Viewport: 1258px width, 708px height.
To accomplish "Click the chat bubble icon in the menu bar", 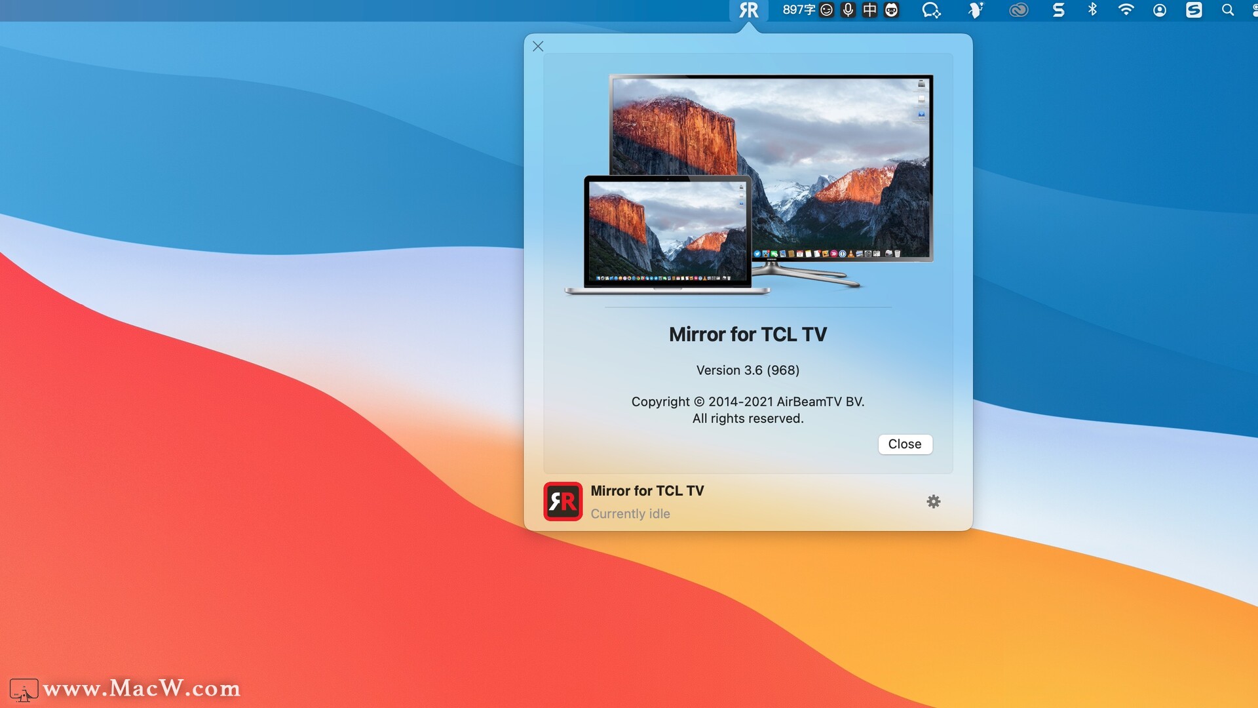I will 931,10.
